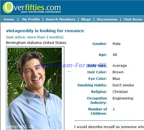
Task: Click the Birmingham Alabama United States location
Action: click(x=36, y=43)
